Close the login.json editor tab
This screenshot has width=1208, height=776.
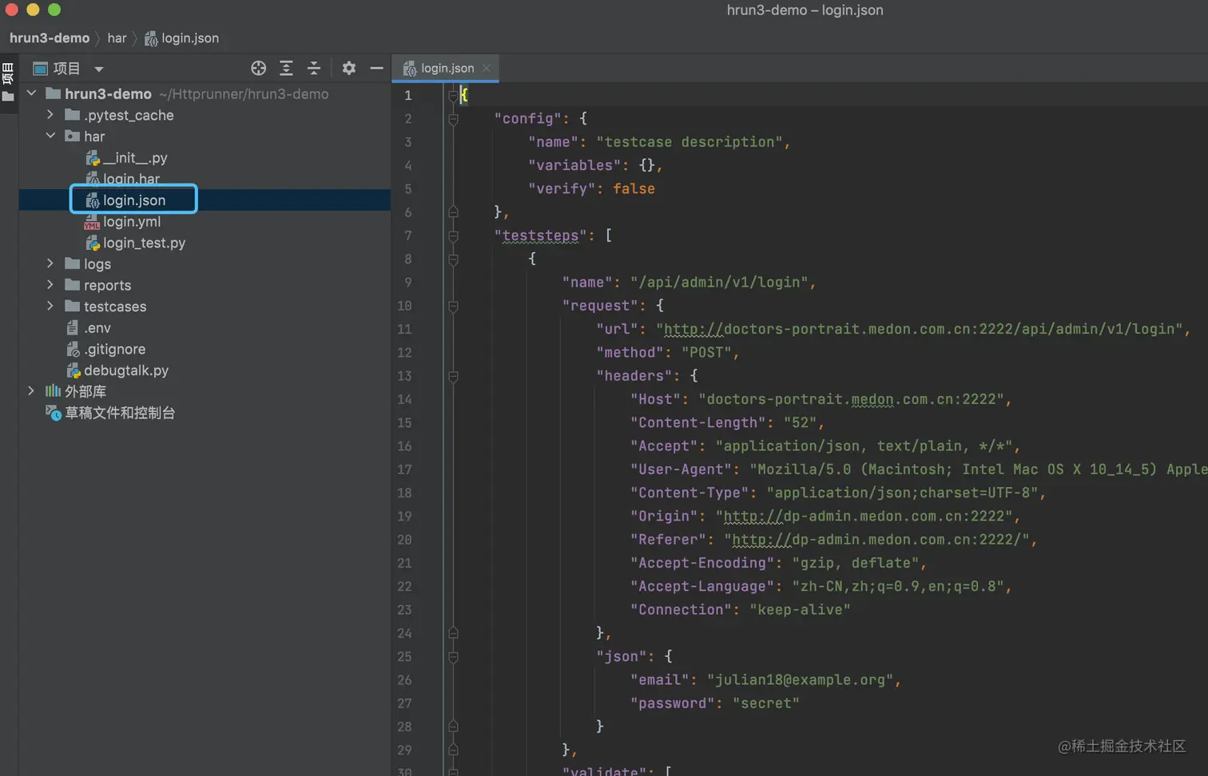click(x=487, y=69)
